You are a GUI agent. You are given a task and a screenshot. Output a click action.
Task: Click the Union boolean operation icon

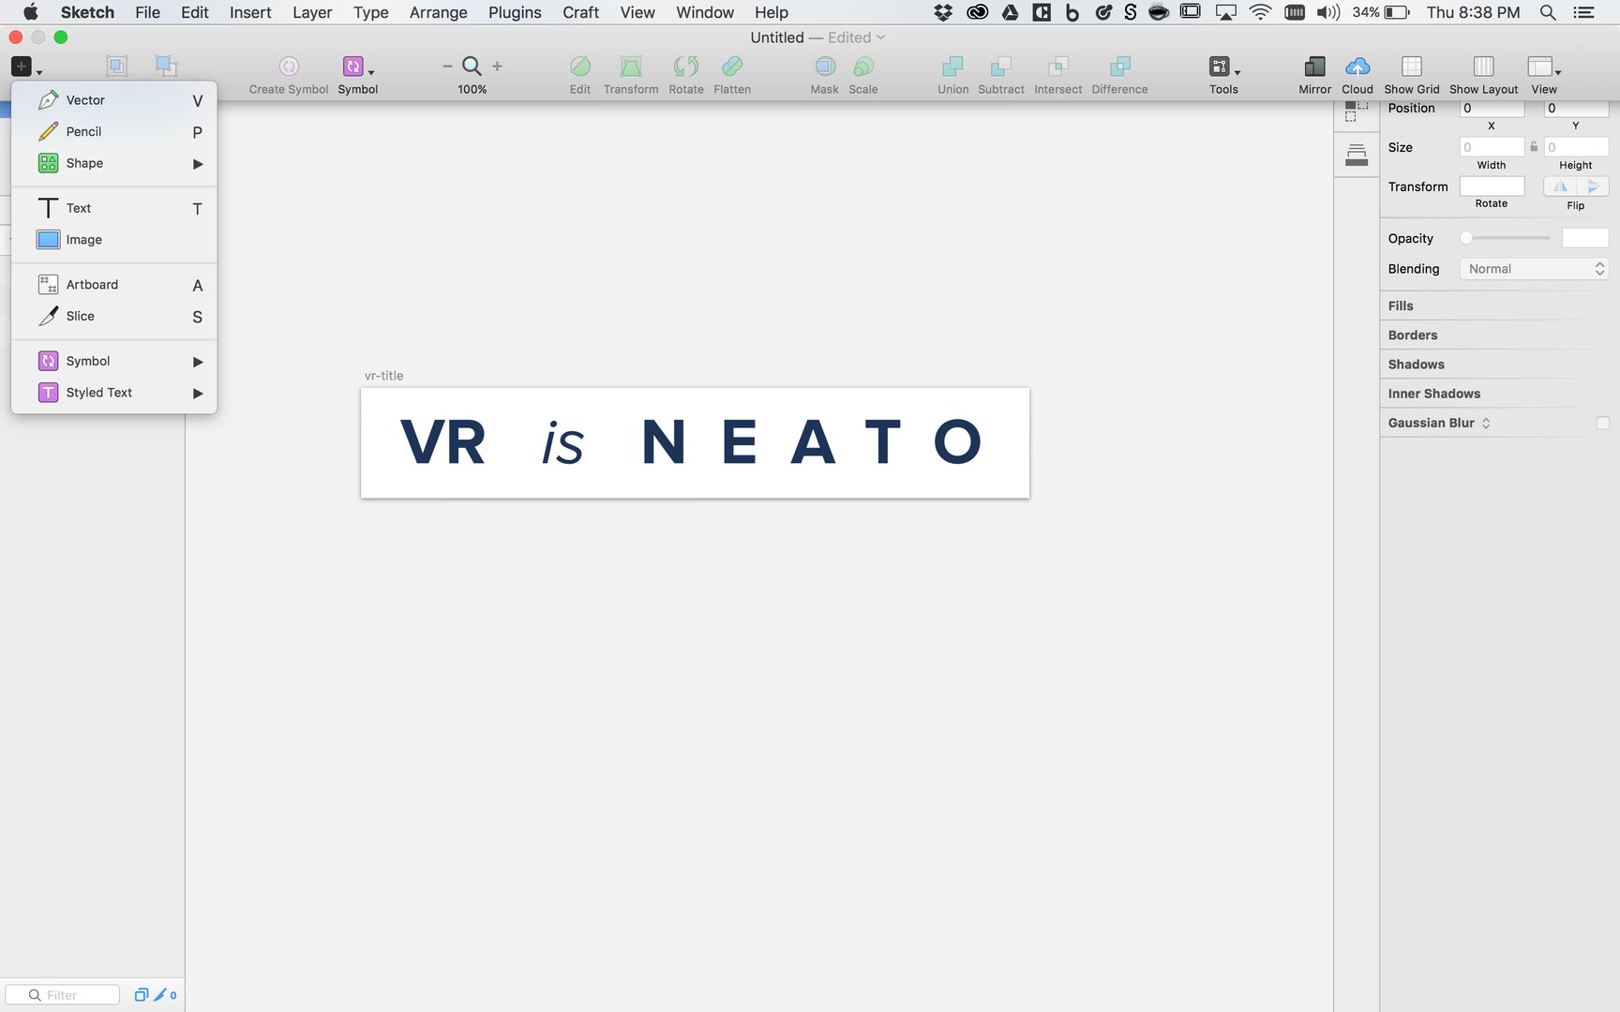tap(952, 67)
